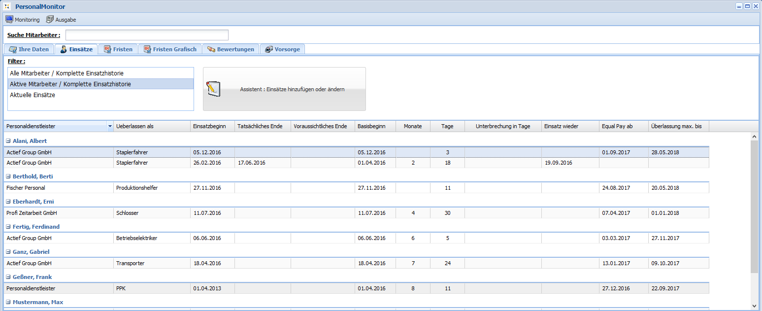Collapse the Alani, Albert group
The image size is (762, 311).
tap(8, 141)
